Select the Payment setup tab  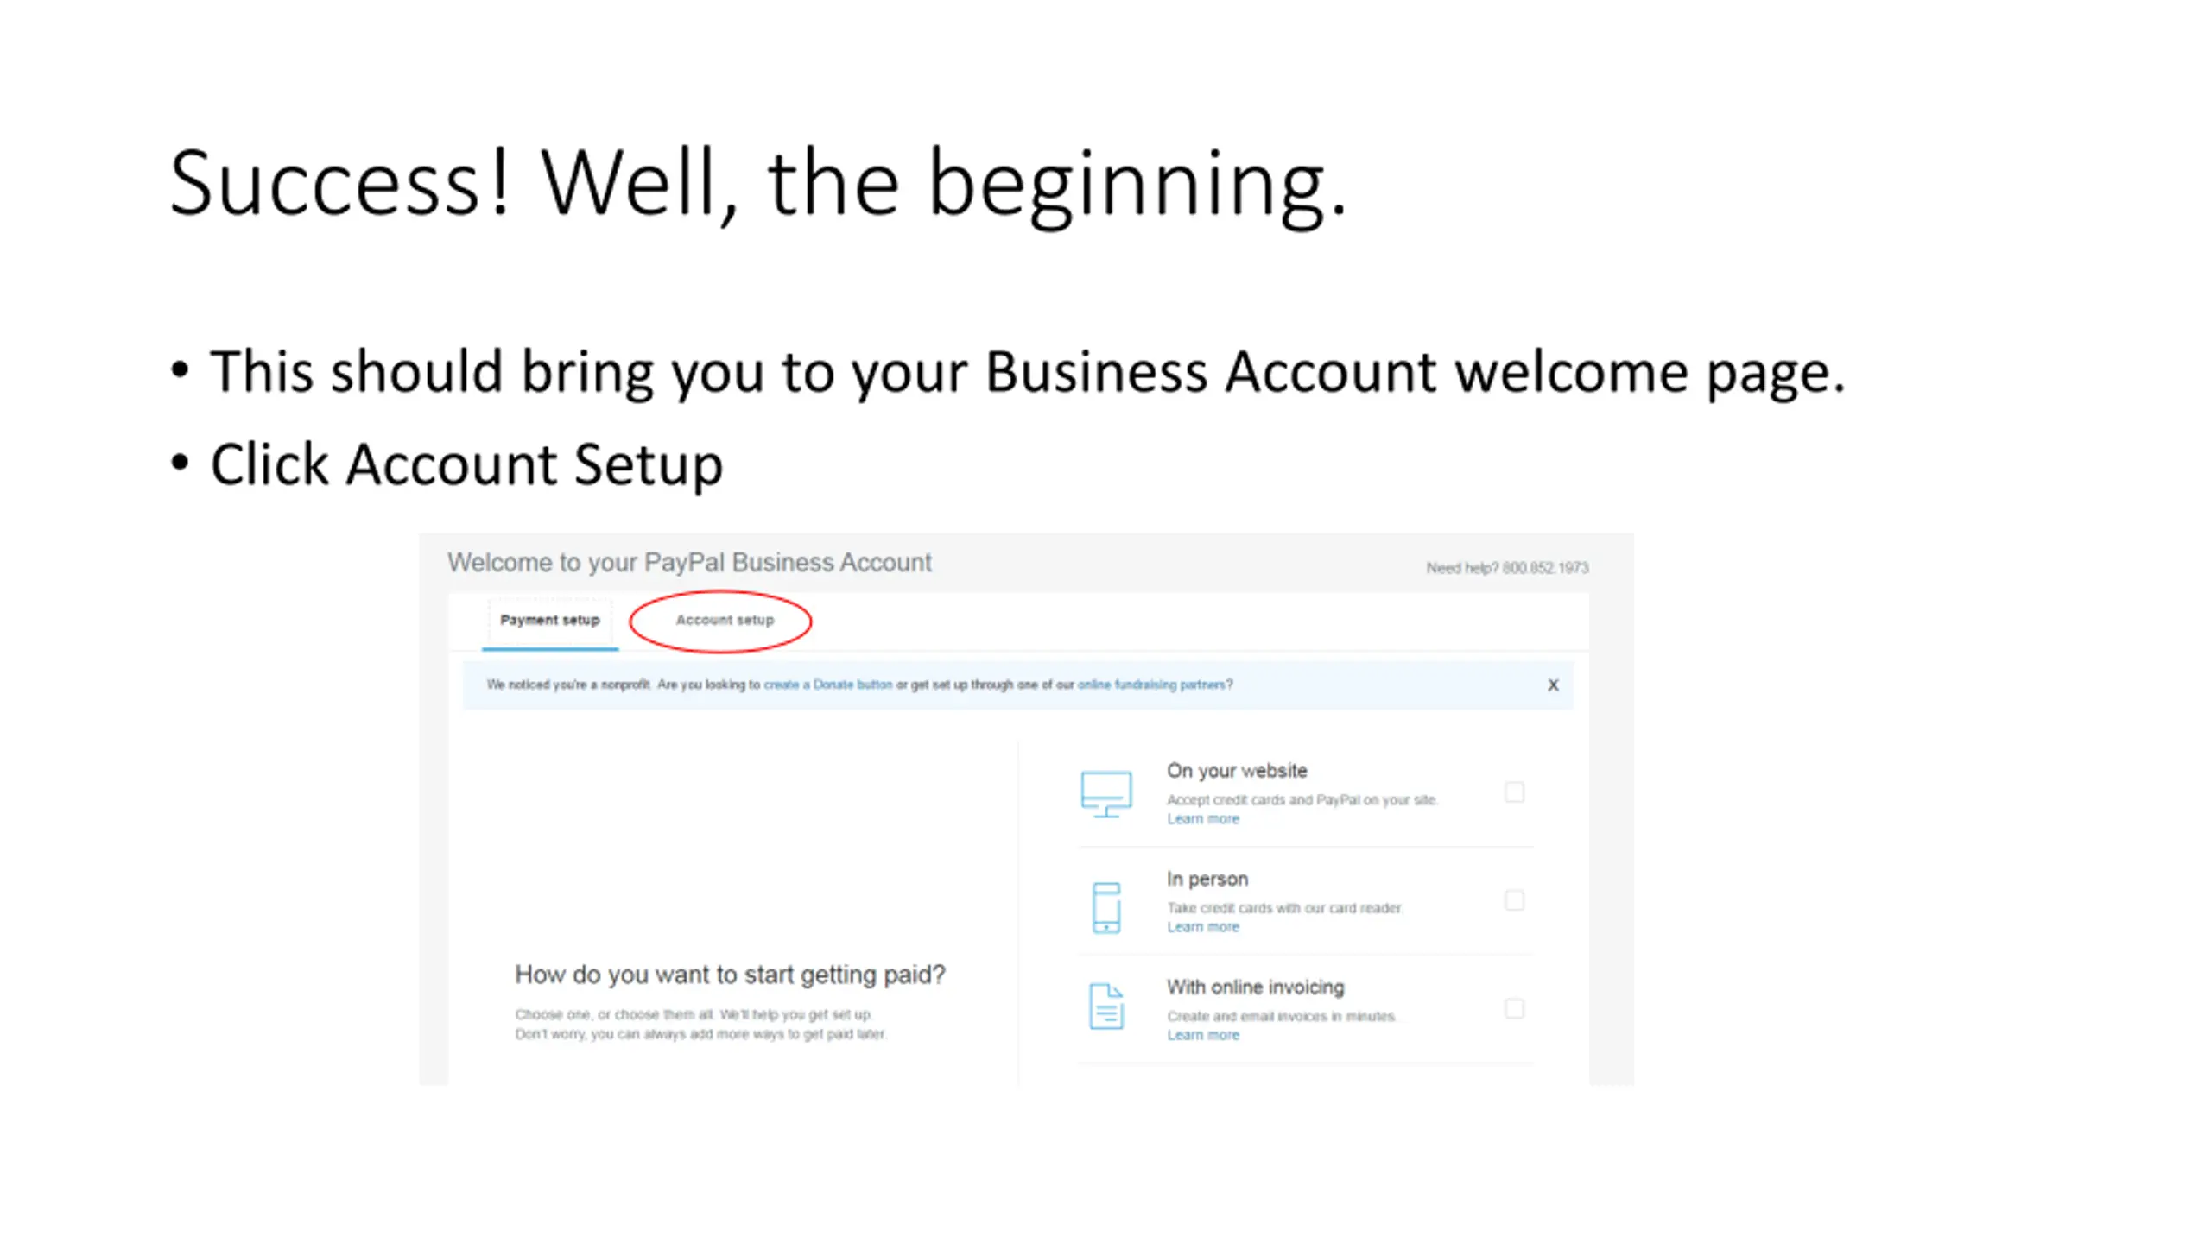pos(549,620)
